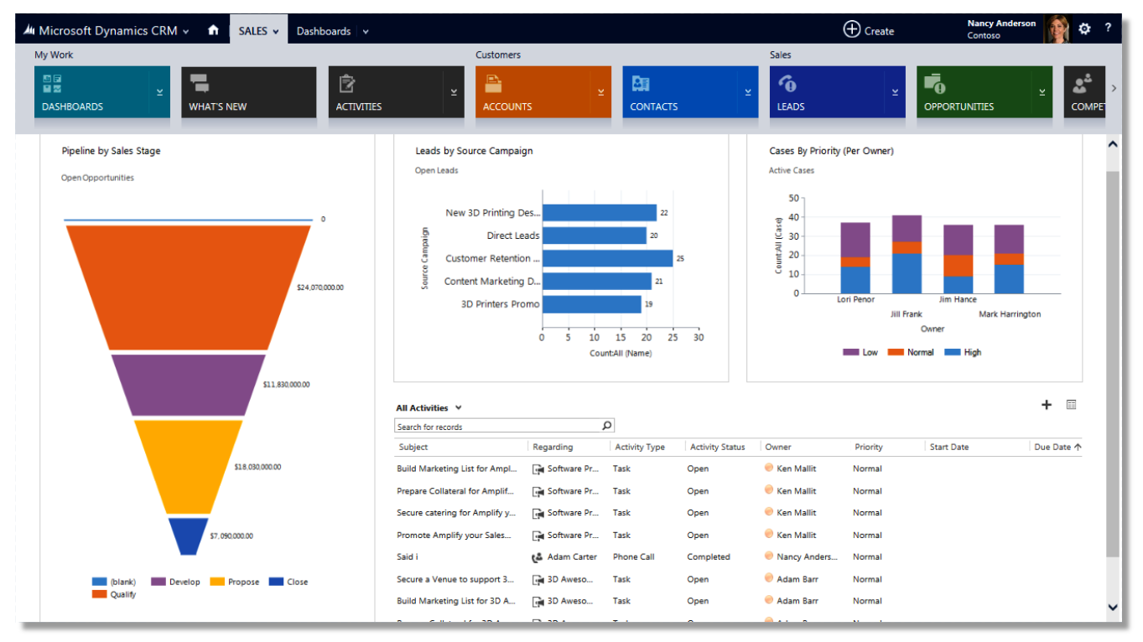
Task: Open the "Said i" phone call activity
Action: [x=407, y=557]
